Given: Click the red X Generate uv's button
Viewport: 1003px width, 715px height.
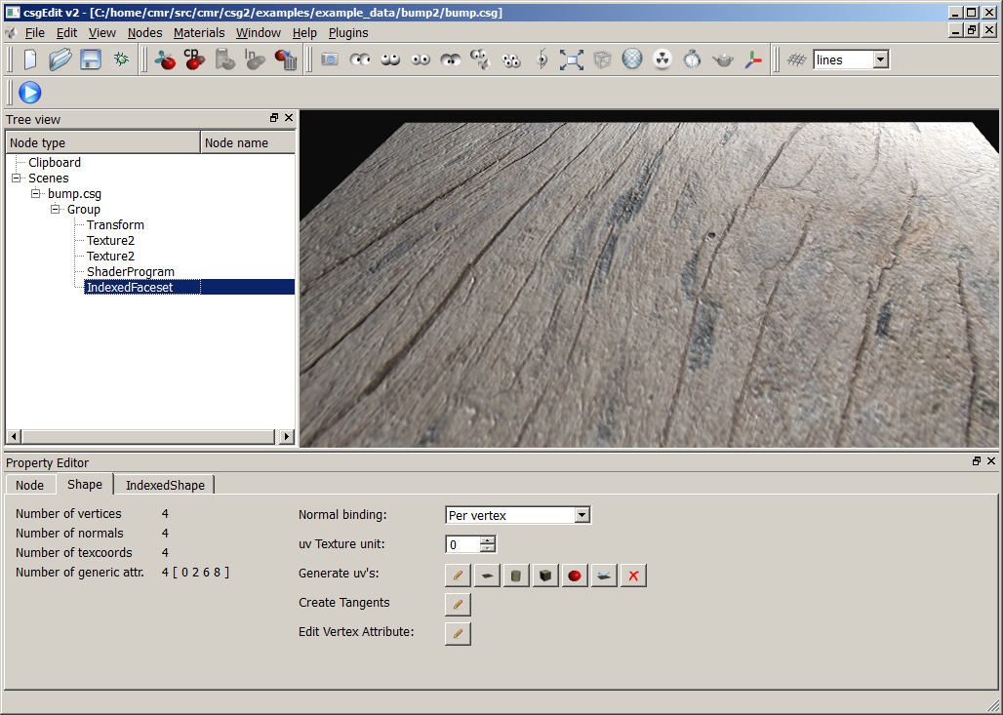Looking at the screenshot, I should click(x=633, y=576).
